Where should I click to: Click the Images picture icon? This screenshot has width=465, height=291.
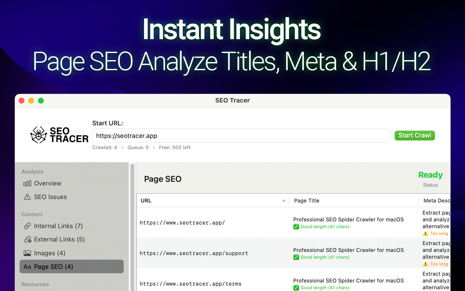coord(27,253)
